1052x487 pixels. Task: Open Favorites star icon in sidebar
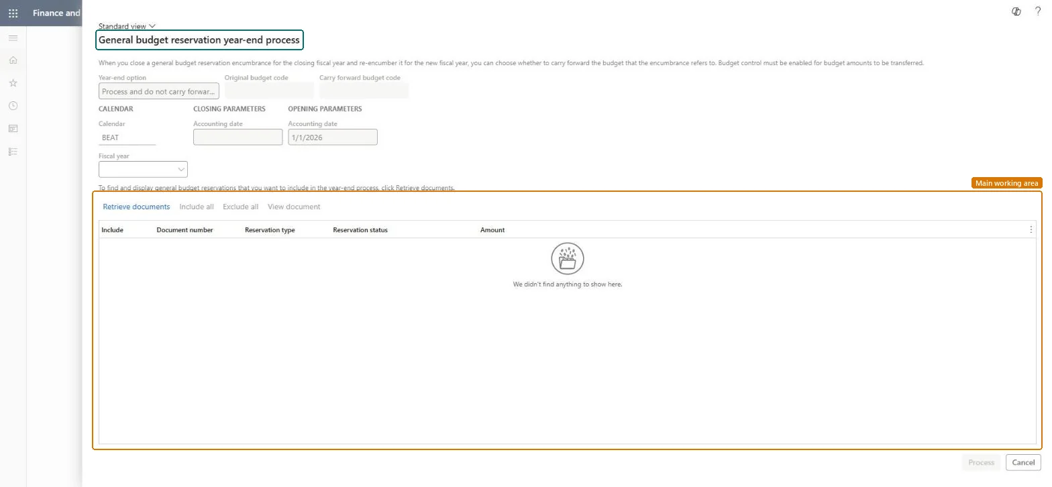[x=13, y=83]
